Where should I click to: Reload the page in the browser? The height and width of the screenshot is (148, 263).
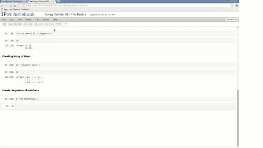[11, 5]
